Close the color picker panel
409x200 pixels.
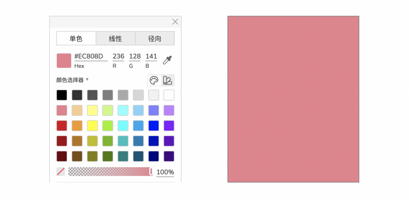175,22
